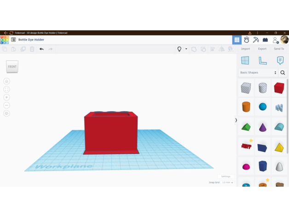Click the home view icon

click(6, 81)
